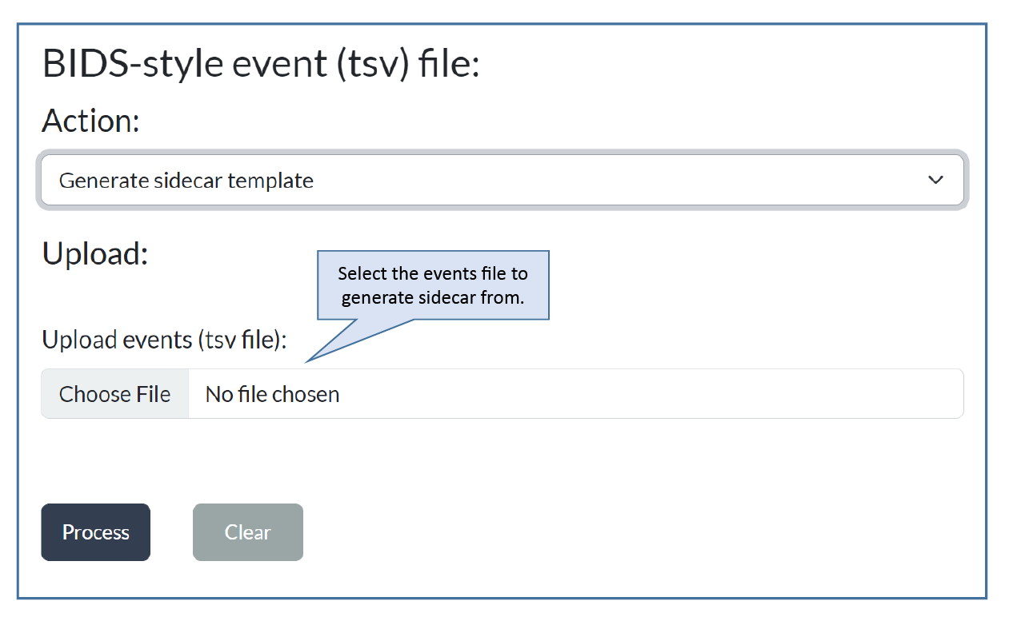Click the 'Upload:' section heading
The image size is (1013, 617).
pos(95,253)
